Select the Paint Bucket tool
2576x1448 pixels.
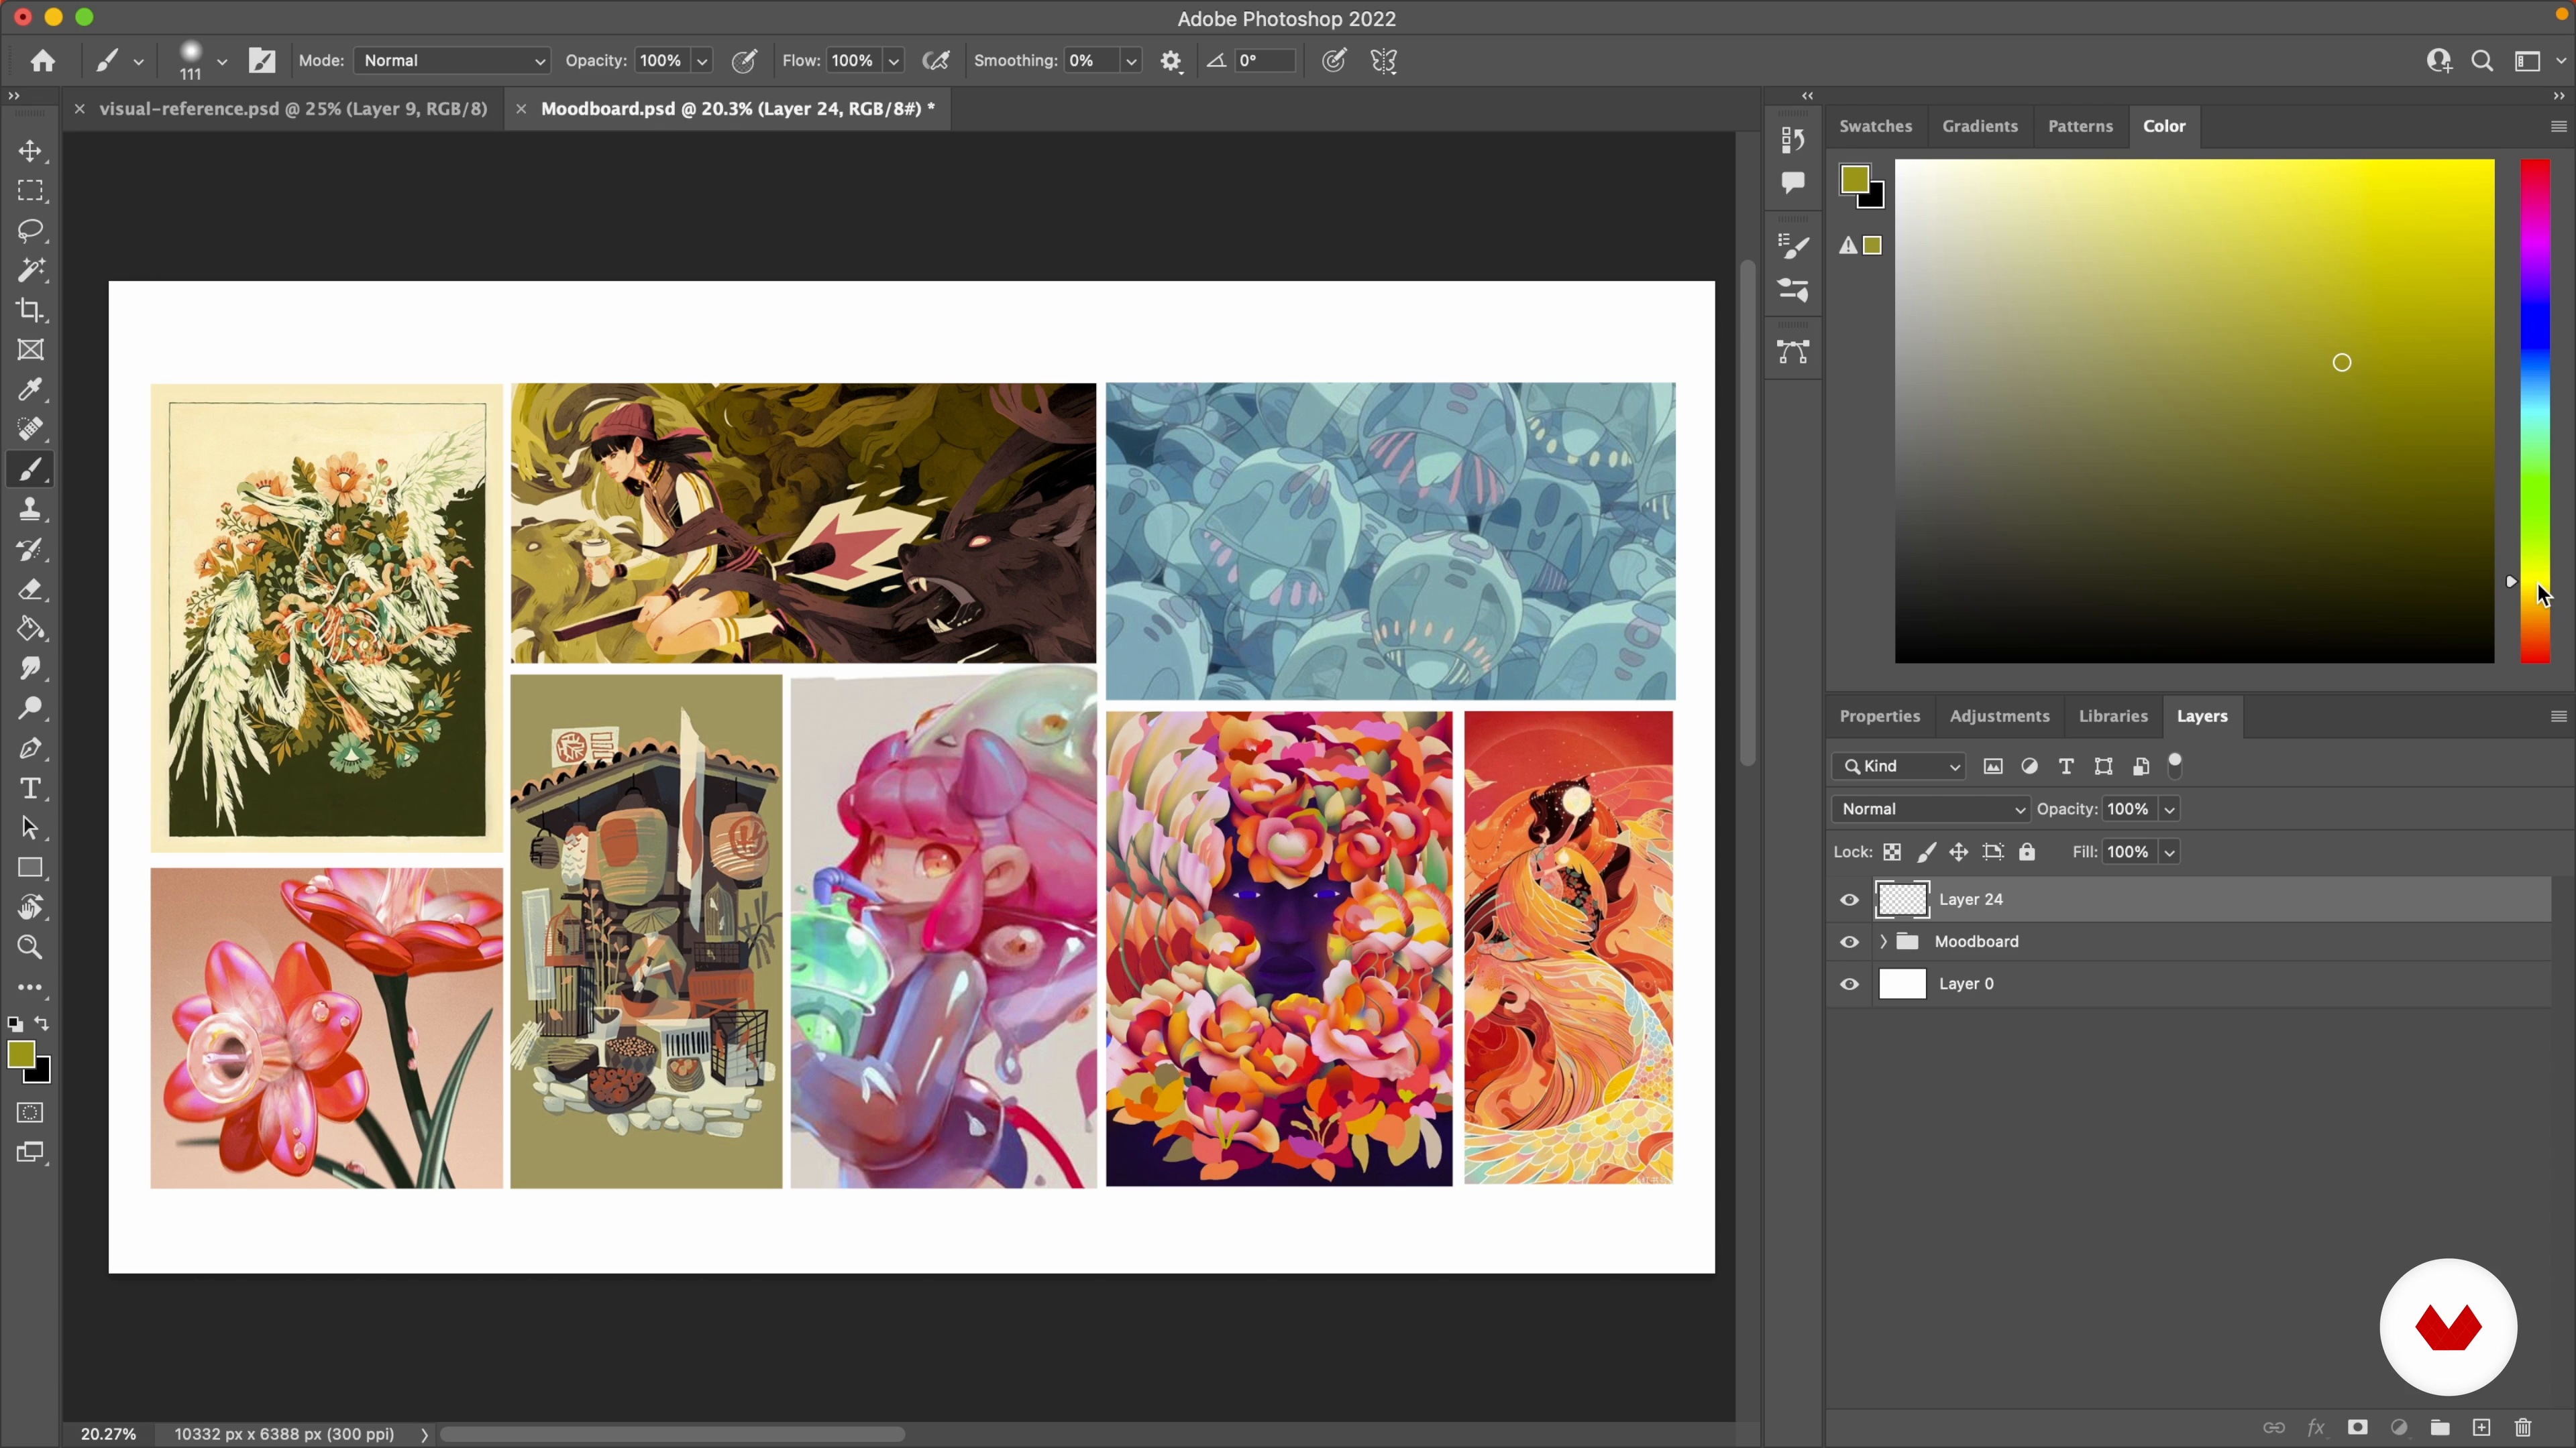pos(31,629)
